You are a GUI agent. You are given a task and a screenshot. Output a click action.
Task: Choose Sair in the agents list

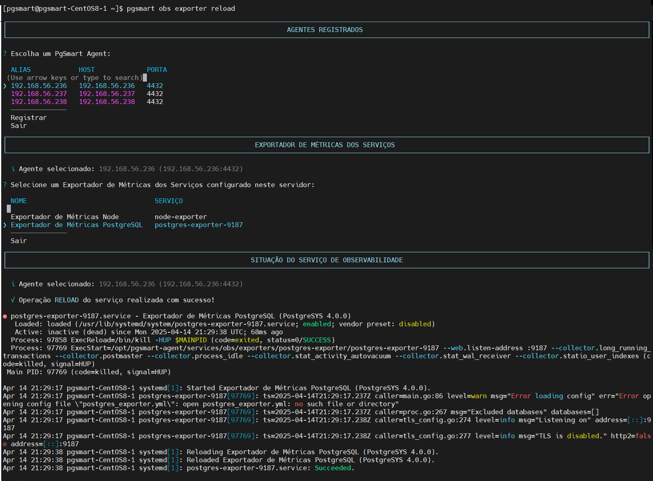19,126
